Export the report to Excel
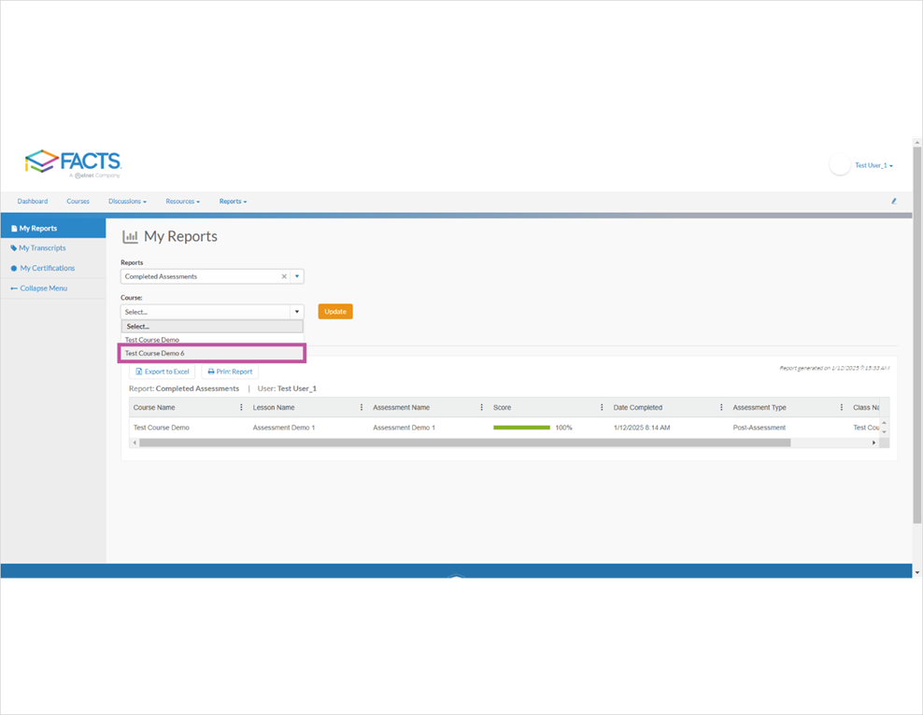This screenshot has width=923, height=715. tap(163, 371)
